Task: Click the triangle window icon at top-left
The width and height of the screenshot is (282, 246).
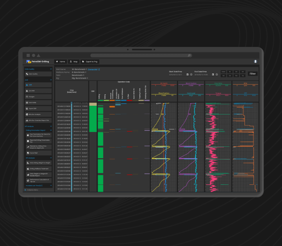Action: 39,55
